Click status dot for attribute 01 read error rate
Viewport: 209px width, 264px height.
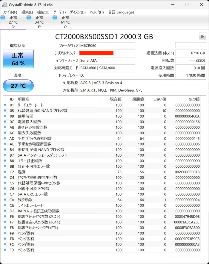pyautogui.click(x=5, y=105)
